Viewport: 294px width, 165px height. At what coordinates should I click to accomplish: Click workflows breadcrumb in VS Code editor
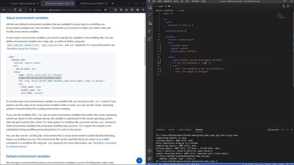tap(169, 11)
